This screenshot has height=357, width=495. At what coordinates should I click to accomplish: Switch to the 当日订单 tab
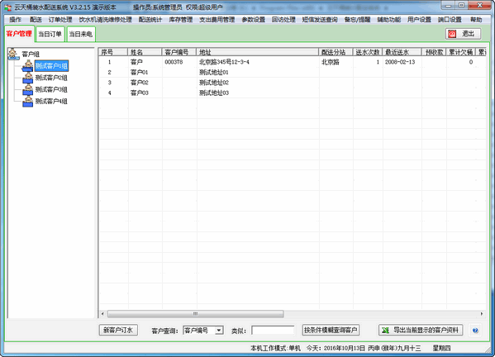click(x=50, y=34)
